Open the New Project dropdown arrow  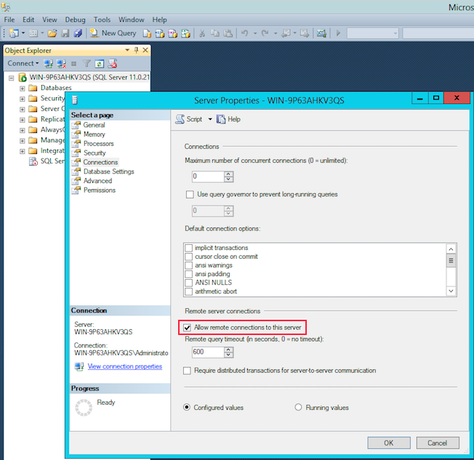23,33
